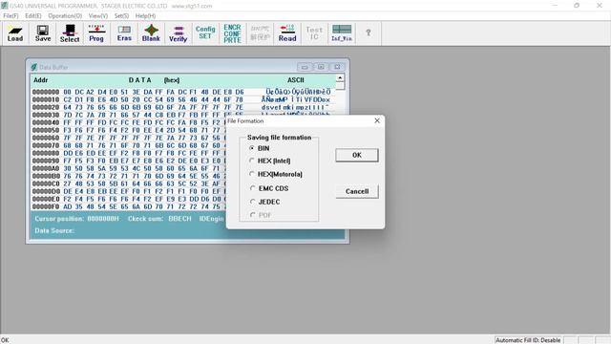Image resolution: width=611 pixels, height=344 pixels.
Task: Click the Verify toolbar icon
Action: point(179,33)
